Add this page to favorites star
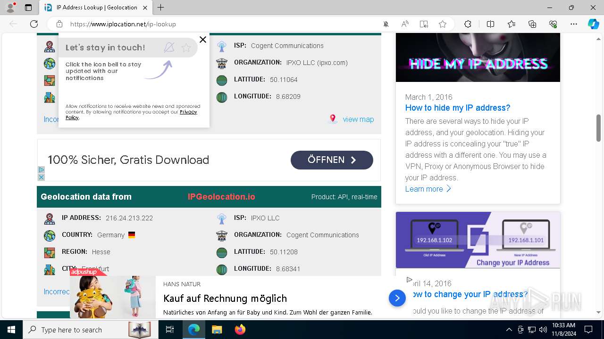This screenshot has width=604, height=339. tap(443, 24)
